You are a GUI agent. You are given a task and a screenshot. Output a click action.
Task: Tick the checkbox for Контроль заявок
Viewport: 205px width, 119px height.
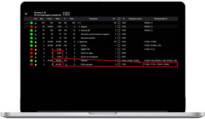[x=119, y=38]
